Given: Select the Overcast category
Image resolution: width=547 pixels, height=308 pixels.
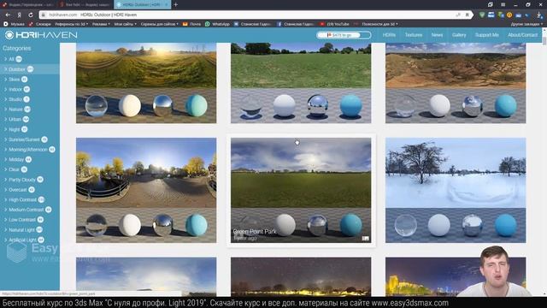Looking at the screenshot, I should click(x=30, y=190).
